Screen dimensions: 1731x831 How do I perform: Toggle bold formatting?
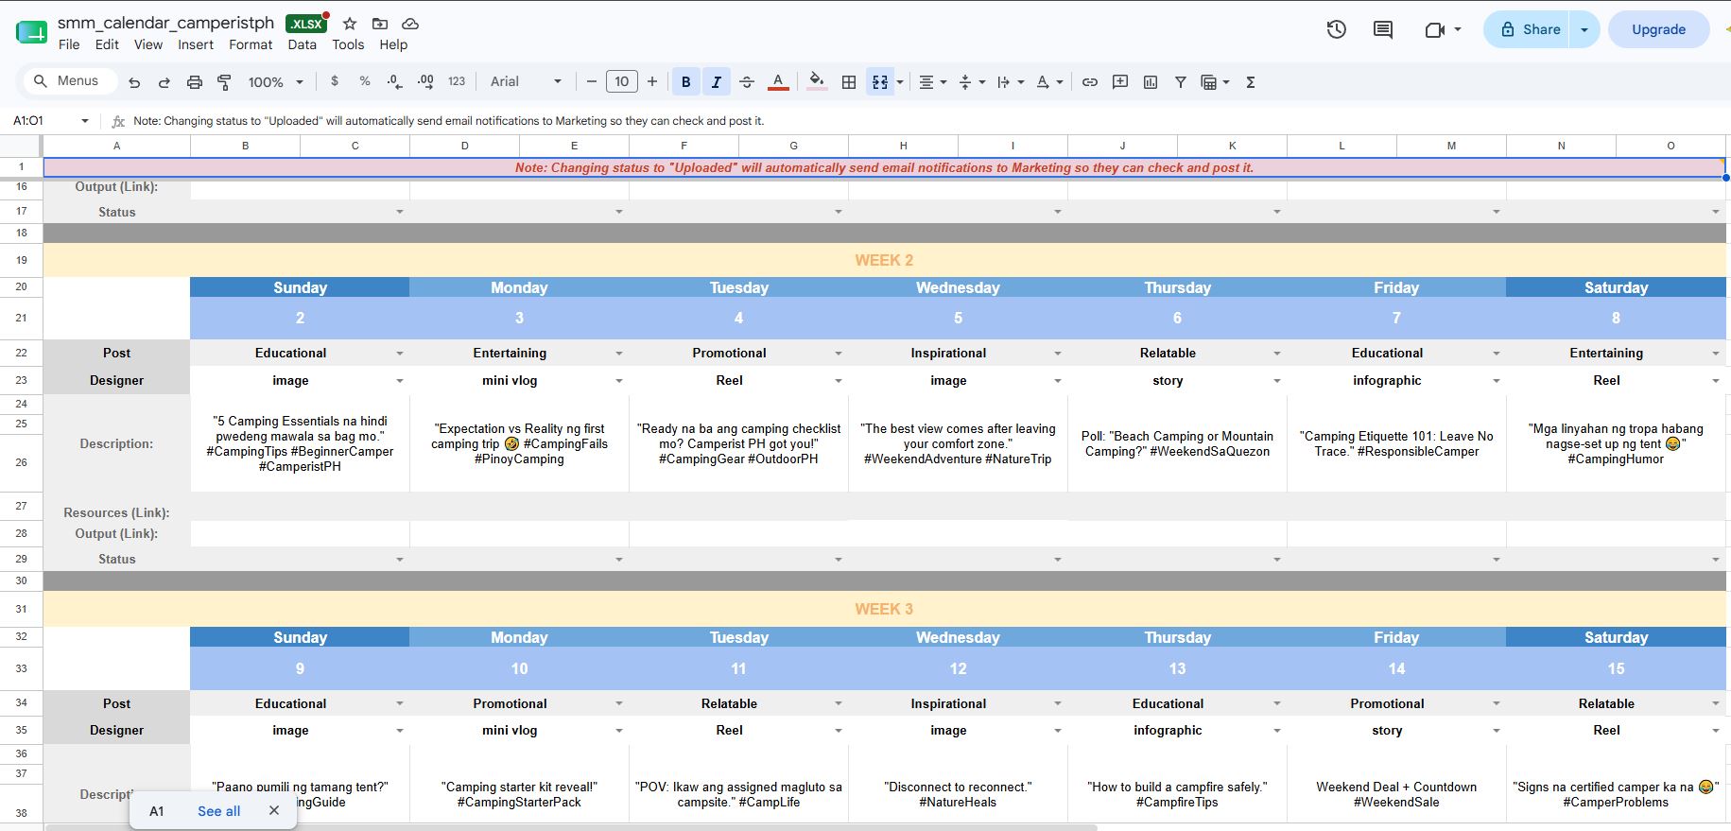(686, 82)
